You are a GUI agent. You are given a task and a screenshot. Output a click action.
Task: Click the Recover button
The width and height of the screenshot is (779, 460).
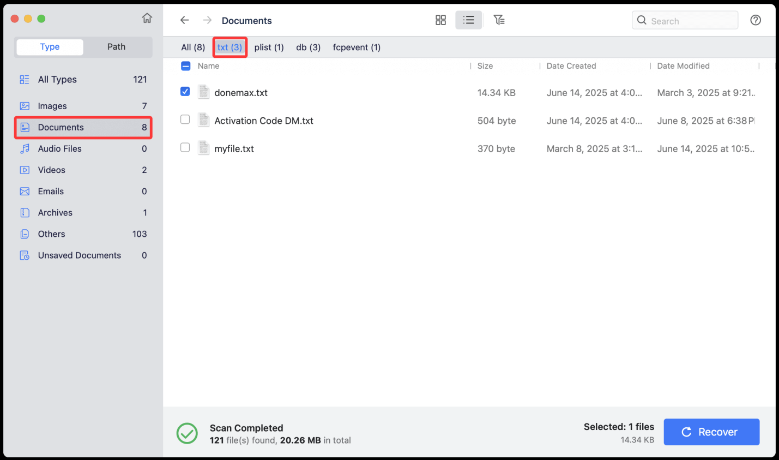pyautogui.click(x=711, y=432)
